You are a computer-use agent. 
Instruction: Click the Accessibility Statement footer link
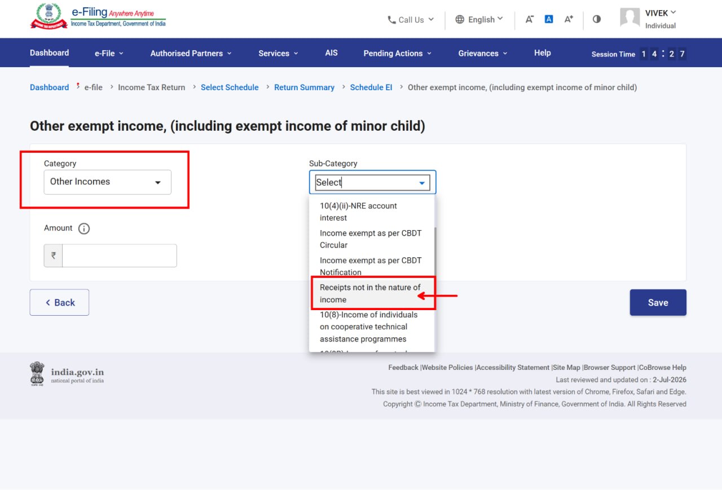pyautogui.click(x=513, y=368)
